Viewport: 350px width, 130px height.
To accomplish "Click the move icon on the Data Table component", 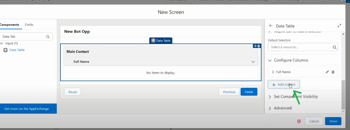I will (x=255, y=46).
